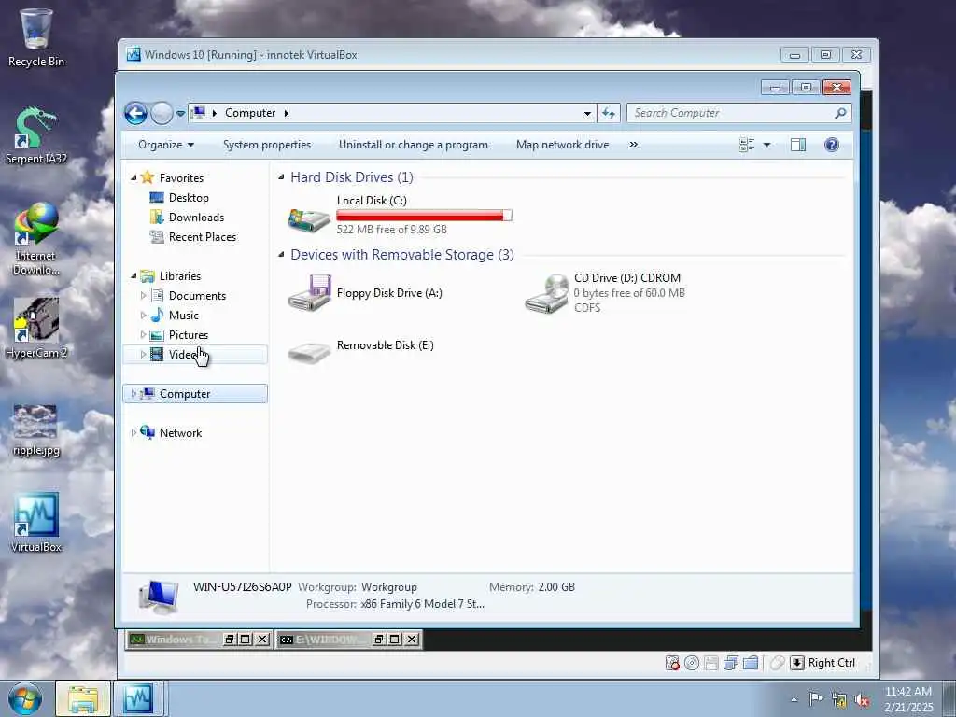Open the VirtualBox desktop shortcut
956x717 pixels.
[36, 523]
